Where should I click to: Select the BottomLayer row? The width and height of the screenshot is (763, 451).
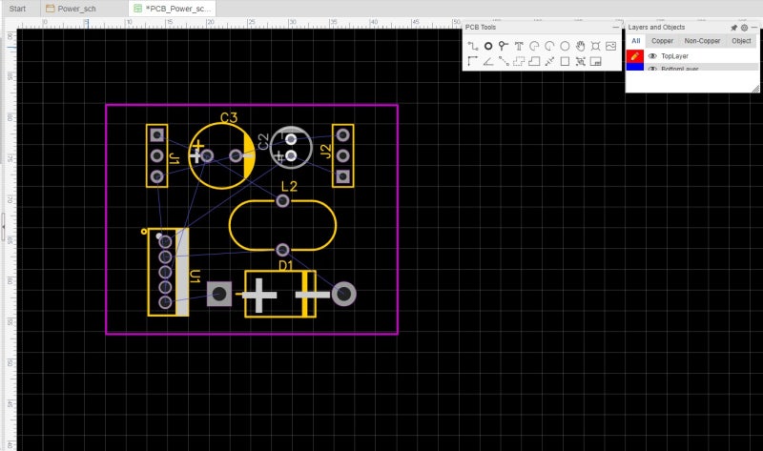point(692,67)
